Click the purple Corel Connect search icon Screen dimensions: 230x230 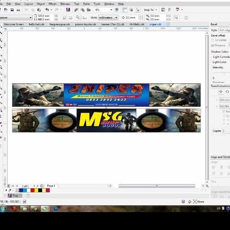click(68, 10)
